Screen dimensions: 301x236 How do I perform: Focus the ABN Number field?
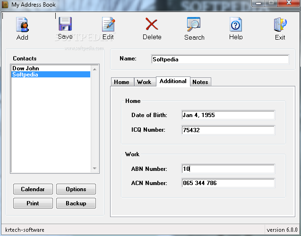point(228,169)
